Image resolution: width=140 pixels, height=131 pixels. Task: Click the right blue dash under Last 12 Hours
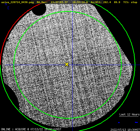(136, 122)
